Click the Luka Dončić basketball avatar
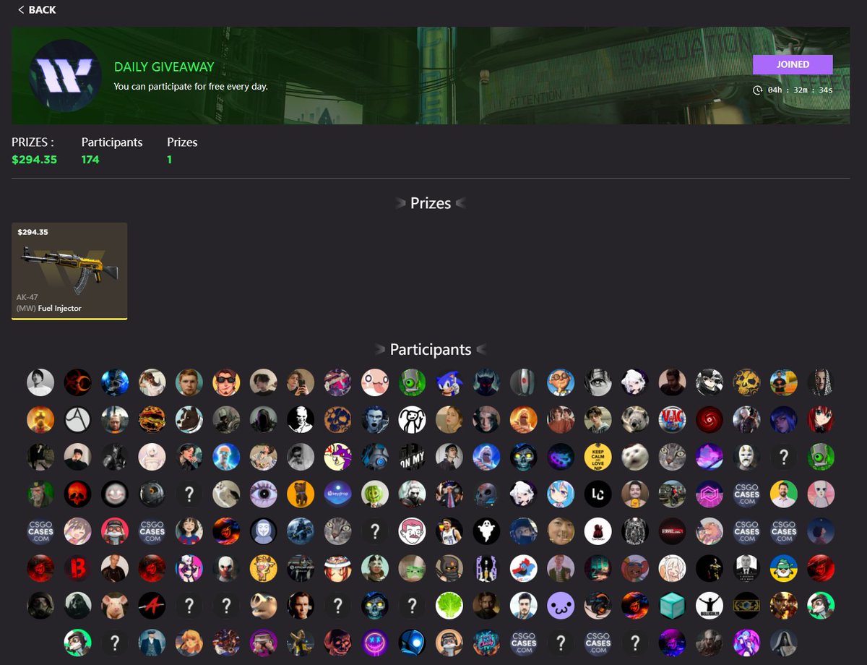The image size is (867, 665). coord(449,530)
